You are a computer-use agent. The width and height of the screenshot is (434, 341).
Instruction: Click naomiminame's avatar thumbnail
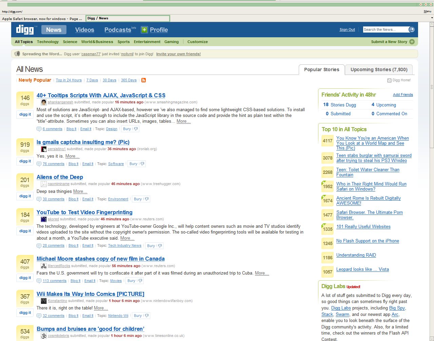[x=44, y=184]
